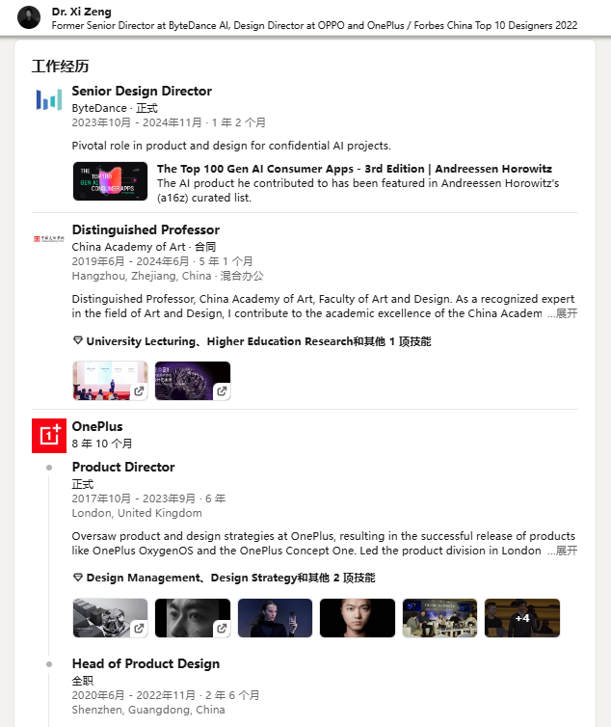This screenshot has height=727, width=611.
Task: Click the Shenzhen, Guangdong, China location
Action: pyautogui.click(x=148, y=710)
